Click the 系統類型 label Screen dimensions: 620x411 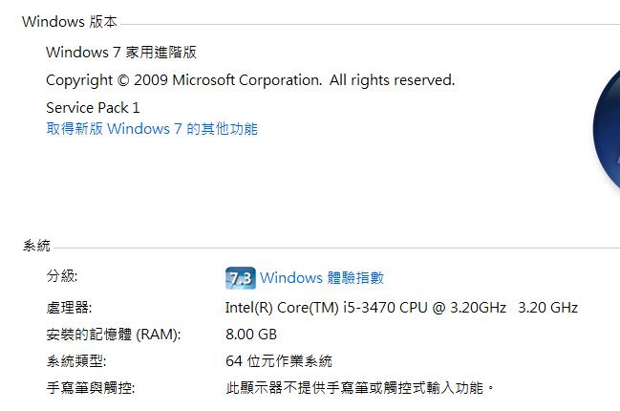(x=76, y=361)
